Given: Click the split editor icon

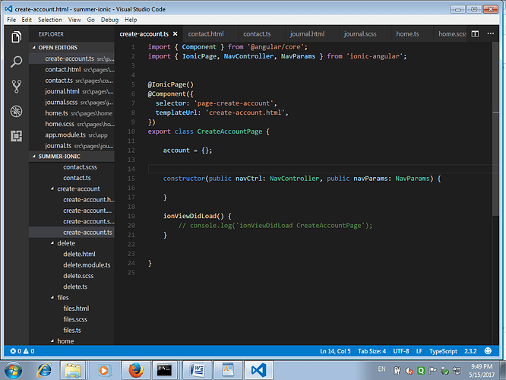Looking at the screenshot, I should click(x=474, y=34).
